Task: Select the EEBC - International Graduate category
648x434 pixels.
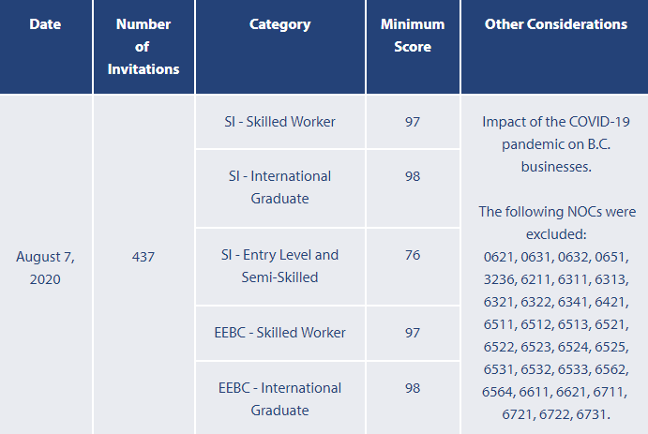Action: tap(279, 398)
